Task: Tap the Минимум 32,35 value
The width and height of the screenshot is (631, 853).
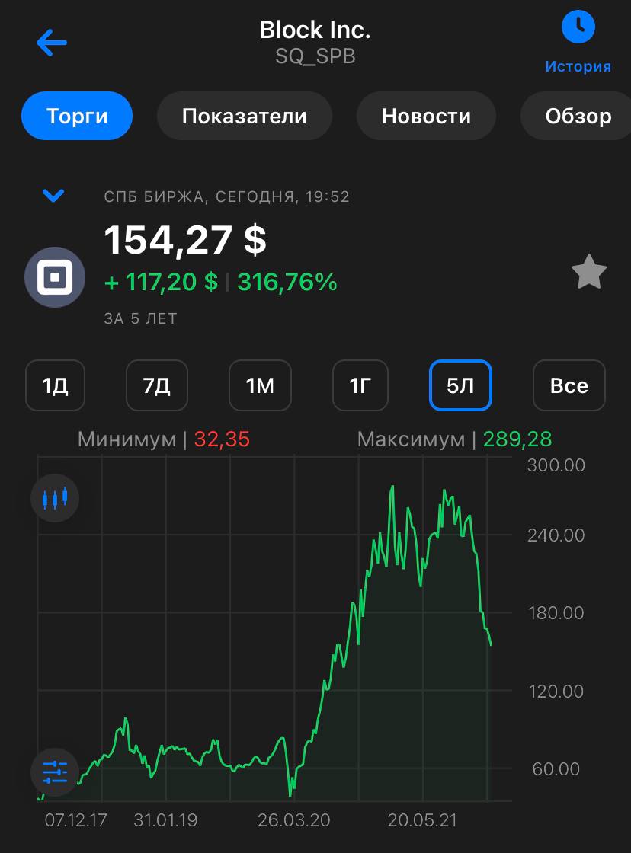Action: point(222,439)
